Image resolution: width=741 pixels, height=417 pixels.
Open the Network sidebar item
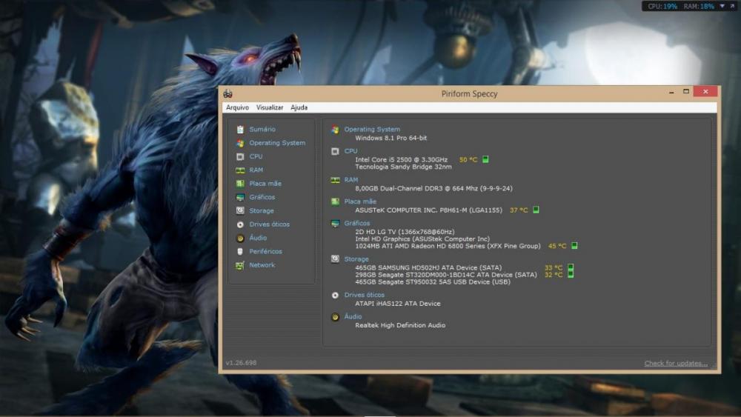[262, 265]
